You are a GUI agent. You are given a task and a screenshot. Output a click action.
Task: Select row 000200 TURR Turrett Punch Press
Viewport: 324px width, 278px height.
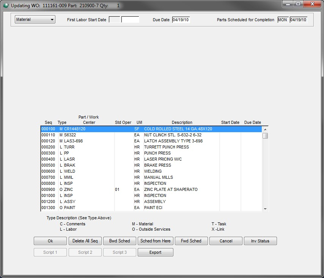click(x=151, y=147)
